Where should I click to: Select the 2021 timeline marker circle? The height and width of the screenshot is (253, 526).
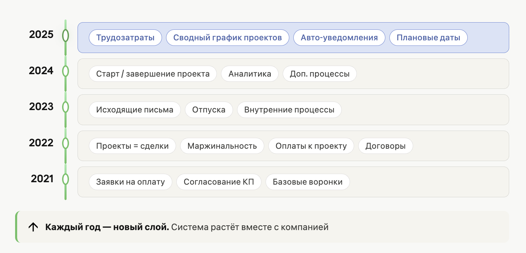pos(66,179)
